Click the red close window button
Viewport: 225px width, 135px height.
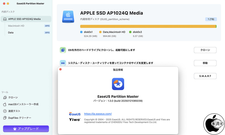tap(4, 4)
